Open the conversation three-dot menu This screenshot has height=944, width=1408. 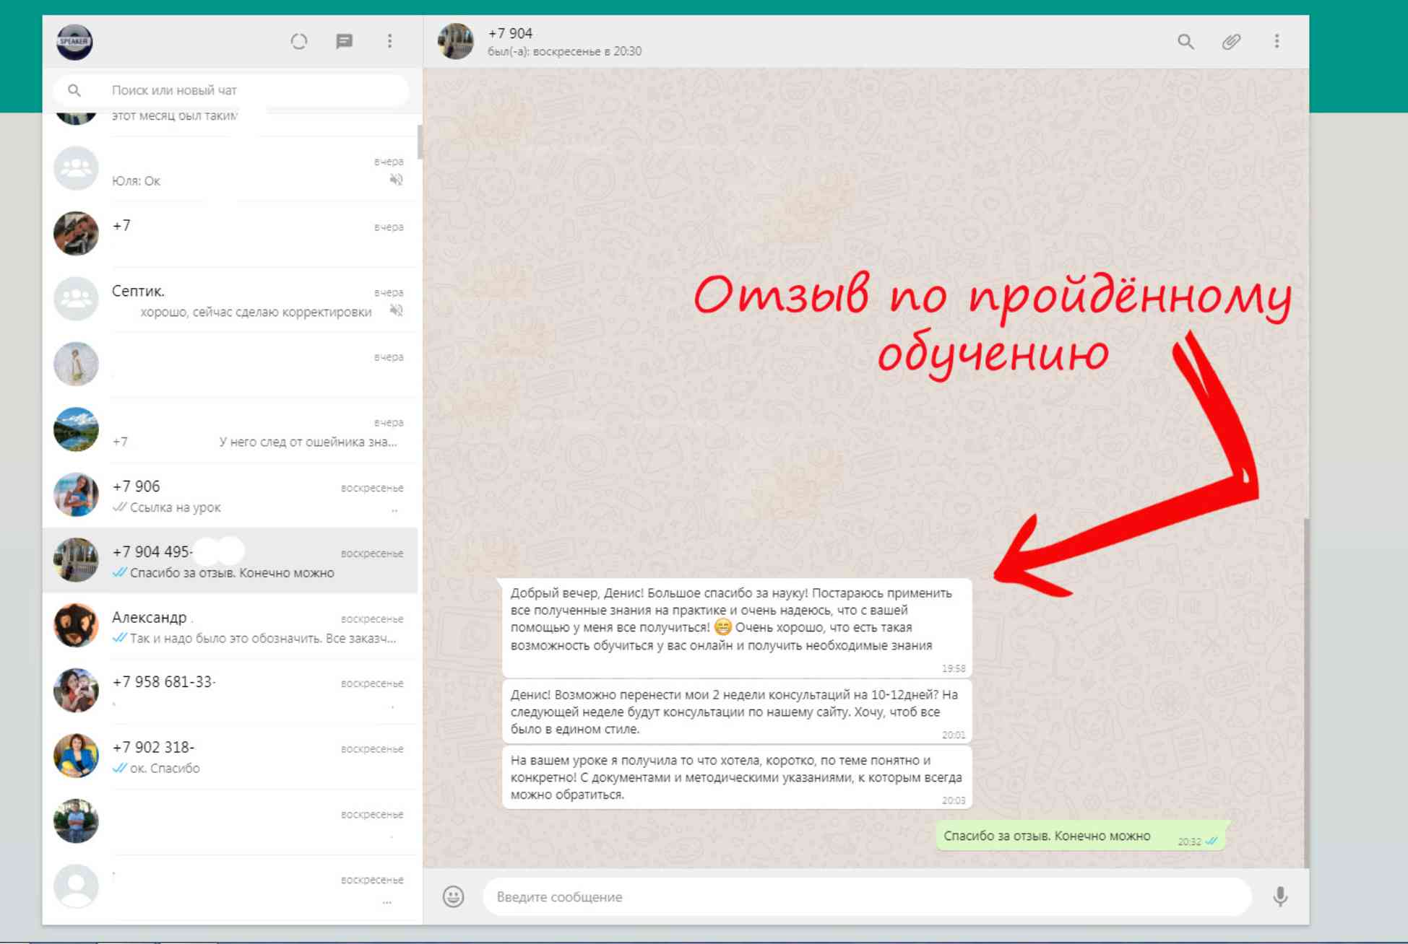point(1277,41)
